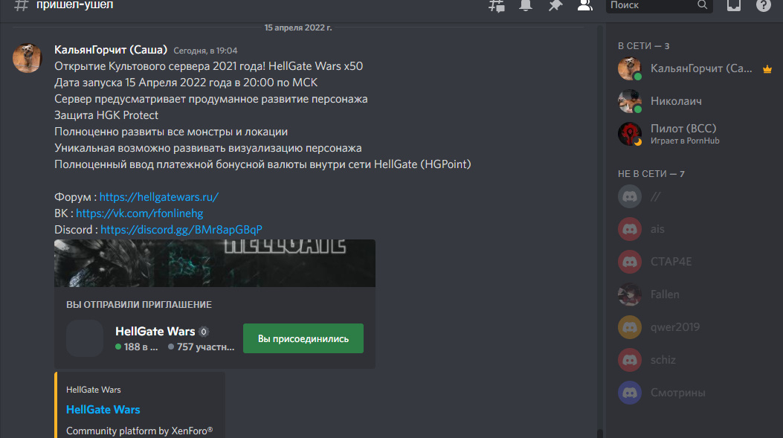Open the blue HellGate Wars embed title
This screenshot has width=783, height=438.
[103, 410]
